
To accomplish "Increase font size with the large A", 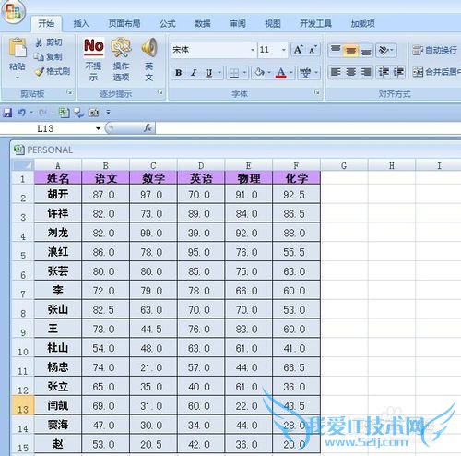I will coord(298,50).
